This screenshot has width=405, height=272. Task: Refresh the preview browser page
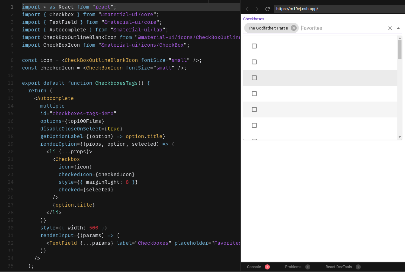point(267,9)
